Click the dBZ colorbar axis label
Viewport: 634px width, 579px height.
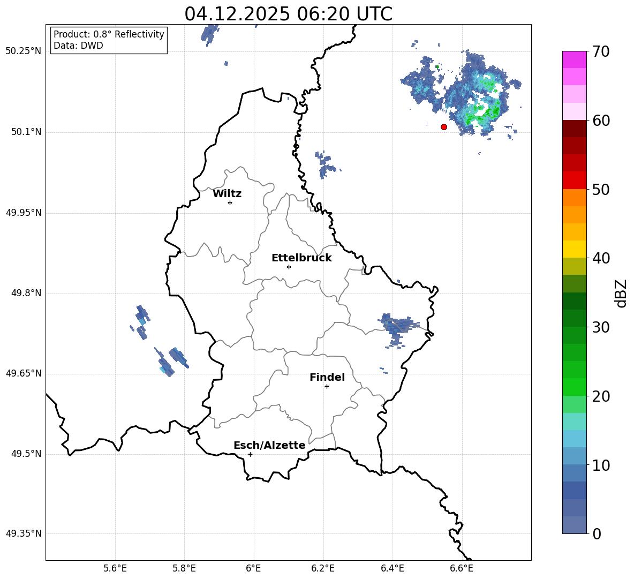(622, 293)
